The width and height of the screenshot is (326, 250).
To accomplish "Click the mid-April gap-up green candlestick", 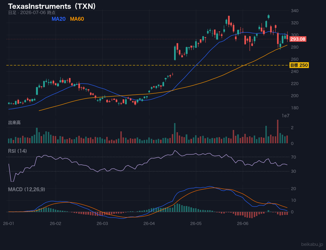I will point(175,53).
